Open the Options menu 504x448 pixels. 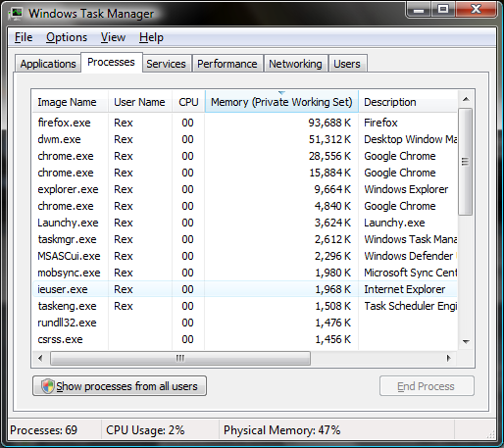click(x=67, y=37)
